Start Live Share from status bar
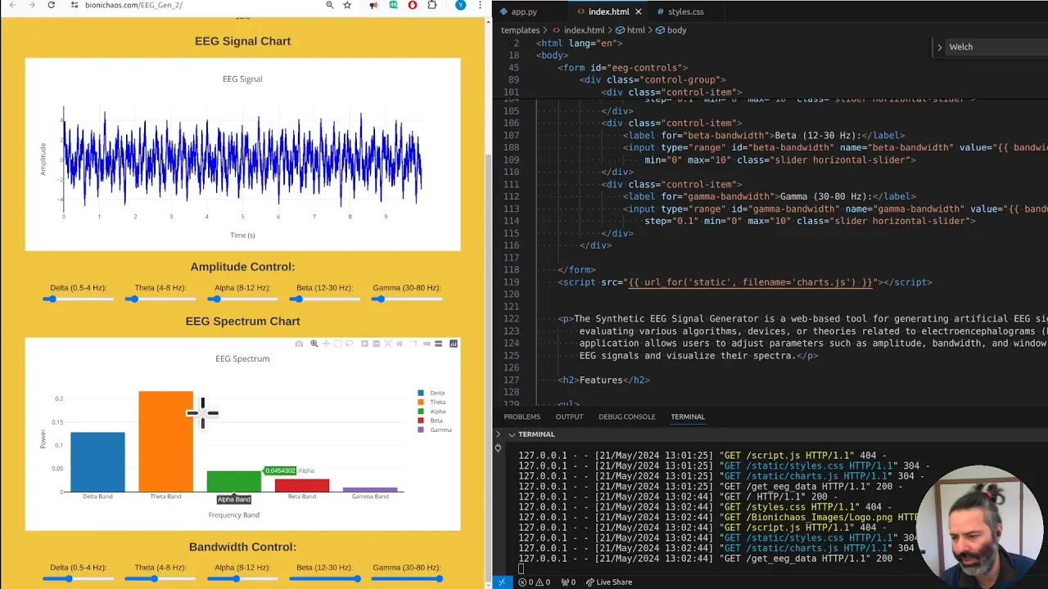 tap(608, 582)
